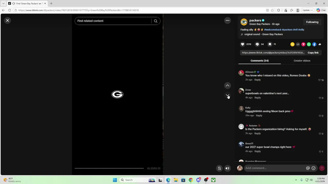This screenshot has width=328, height=184.
Task: Click the auto-scroll icon beside the volume button
Action: [x=219, y=168]
